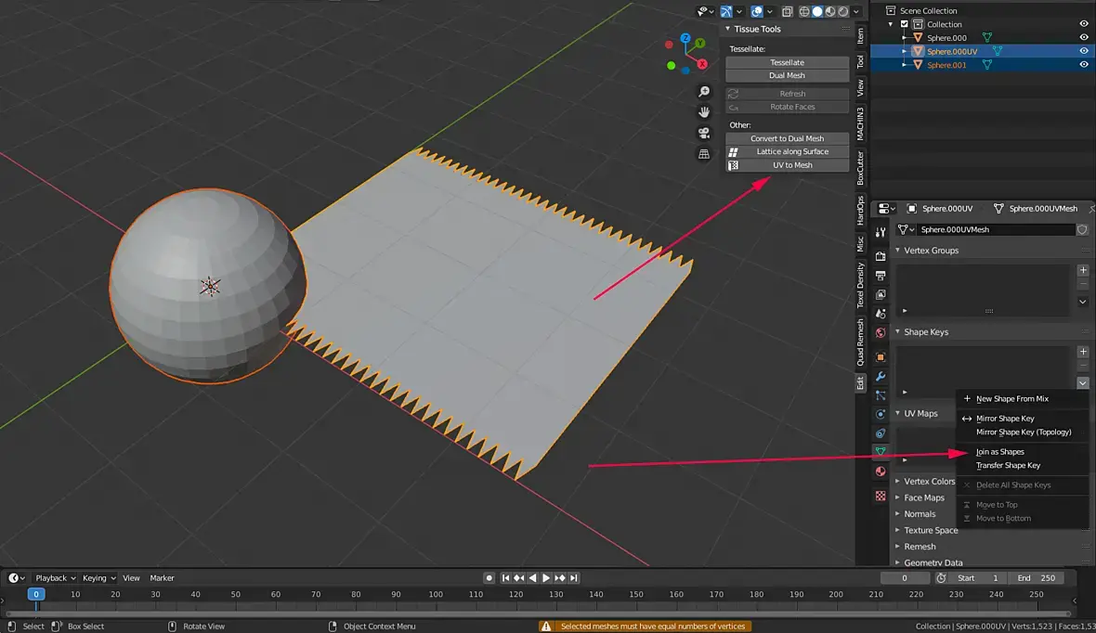Collapse the Vertex Groups panel
This screenshot has width=1096, height=633.
pos(931,251)
